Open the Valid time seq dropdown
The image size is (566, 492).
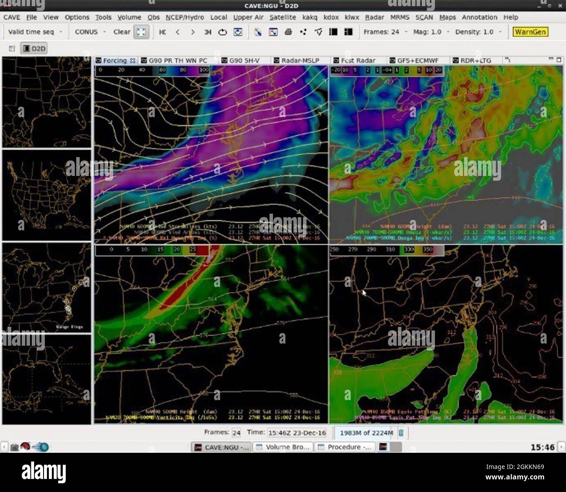pyautogui.click(x=35, y=32)
